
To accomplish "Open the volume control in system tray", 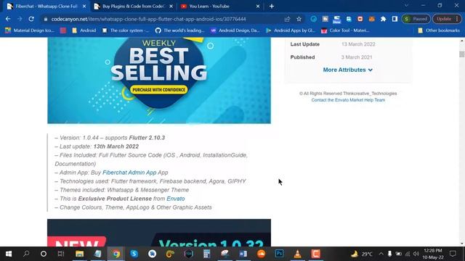I will point(416,254).
